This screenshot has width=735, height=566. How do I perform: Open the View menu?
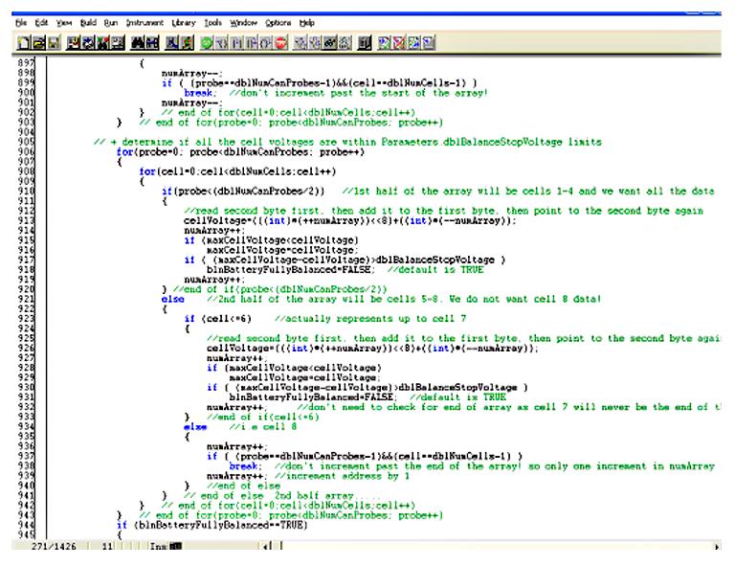(64, 23)
